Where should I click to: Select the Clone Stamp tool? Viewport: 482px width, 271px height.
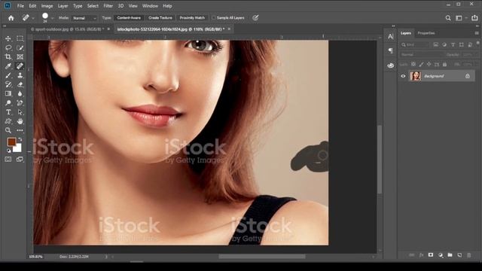coord(20,75)
